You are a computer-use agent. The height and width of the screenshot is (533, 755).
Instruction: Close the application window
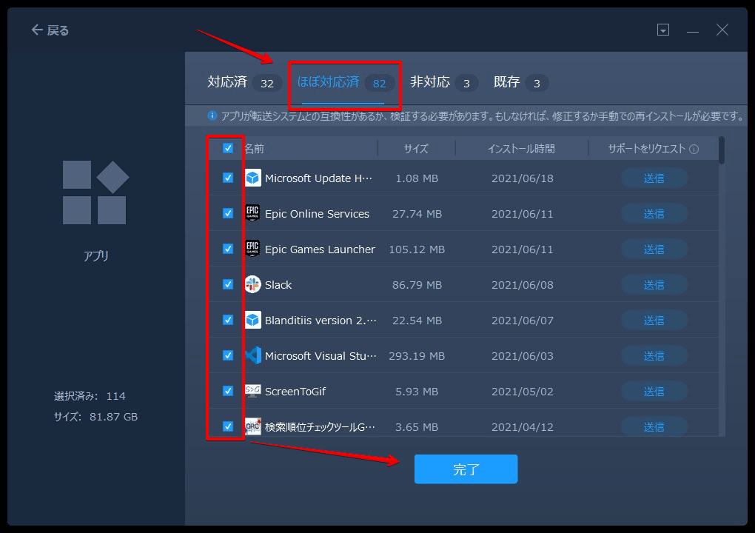pos(722,30)
